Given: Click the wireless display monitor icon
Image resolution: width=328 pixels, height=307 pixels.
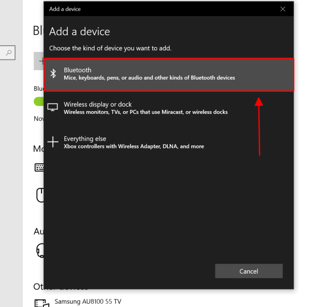Looking at the screenshot, I should click(53, 108).
